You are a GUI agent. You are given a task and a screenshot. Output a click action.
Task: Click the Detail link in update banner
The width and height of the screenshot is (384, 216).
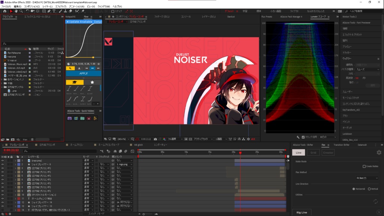(x=98, y=21)
